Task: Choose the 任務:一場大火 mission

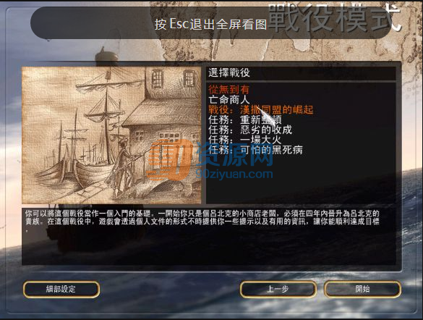Action: pos(245,140)
